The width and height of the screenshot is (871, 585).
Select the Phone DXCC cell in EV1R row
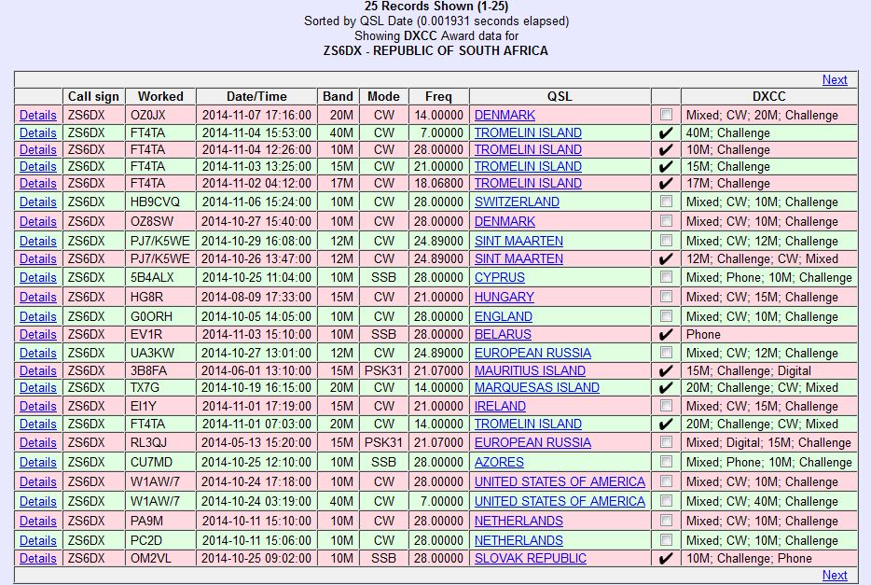(x=768, y=334)
